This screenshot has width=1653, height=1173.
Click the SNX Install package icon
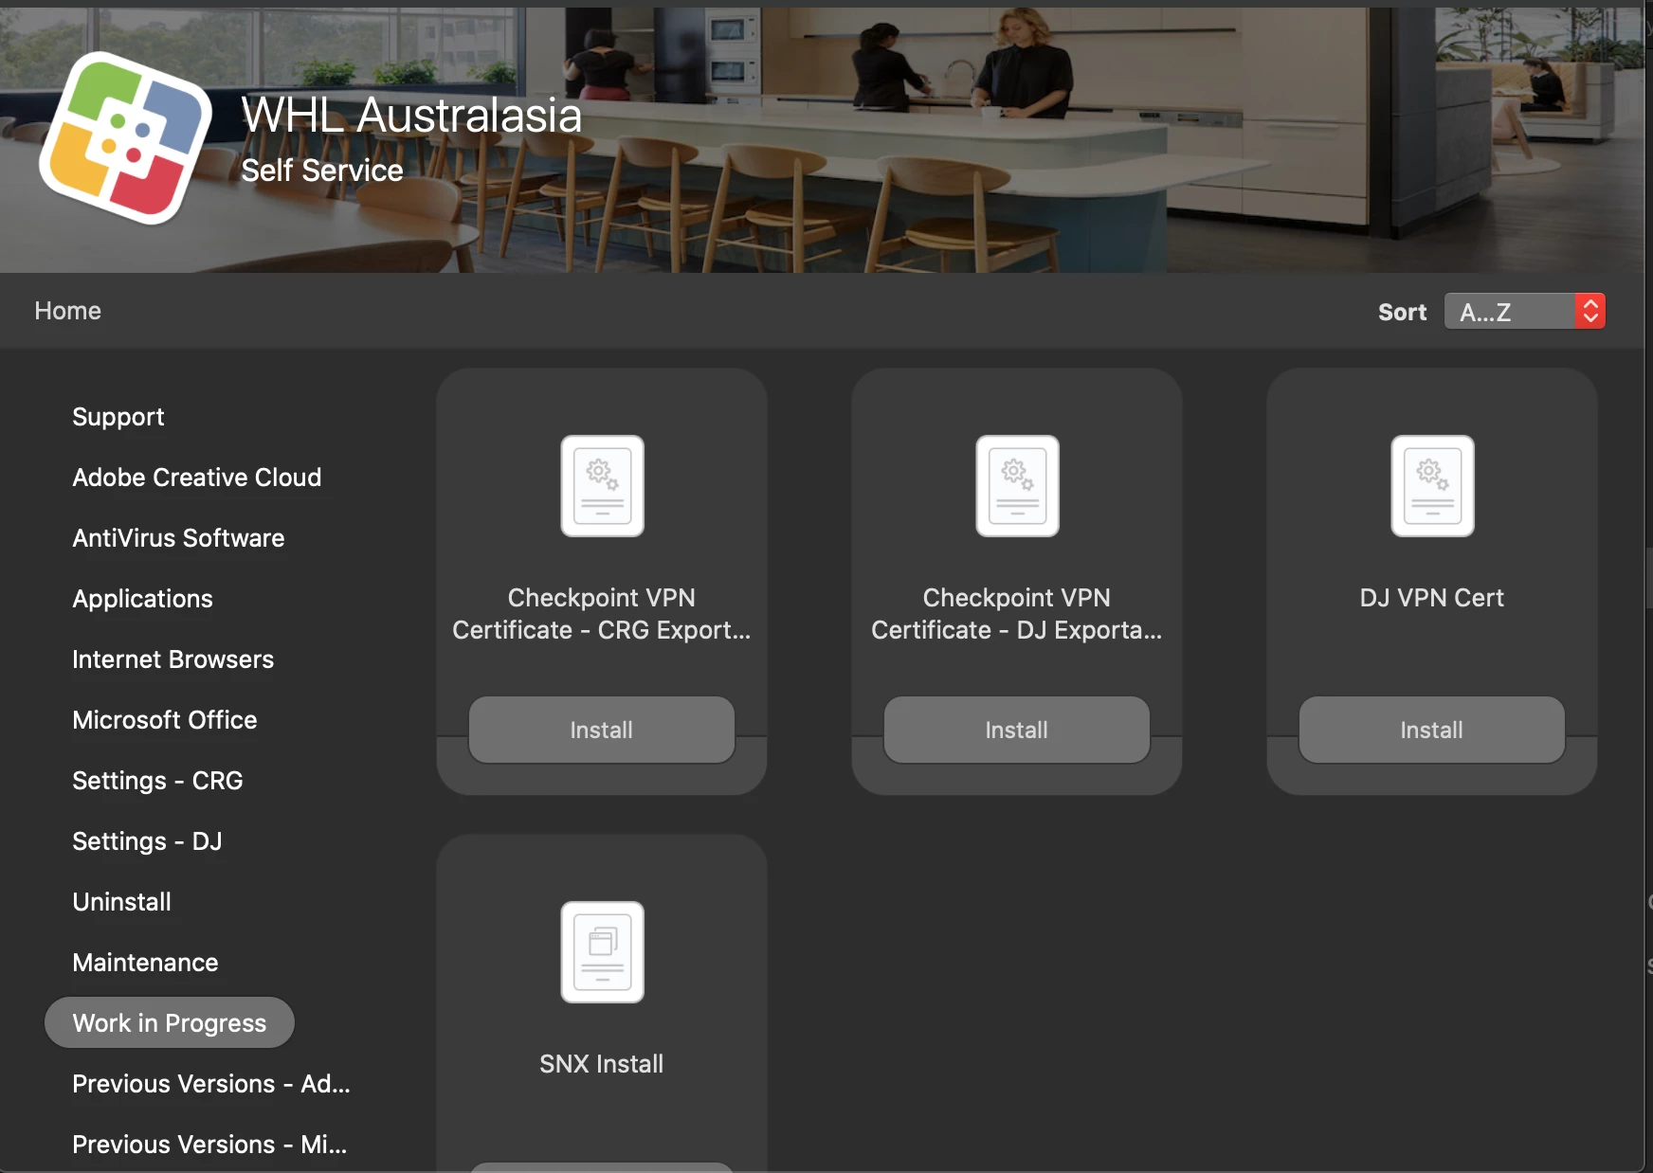click(602, 952)
